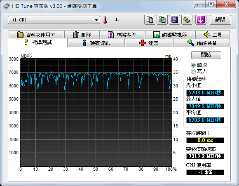Click the copy text to clipboard icon
239x186 pixels.
click(150, 20)
